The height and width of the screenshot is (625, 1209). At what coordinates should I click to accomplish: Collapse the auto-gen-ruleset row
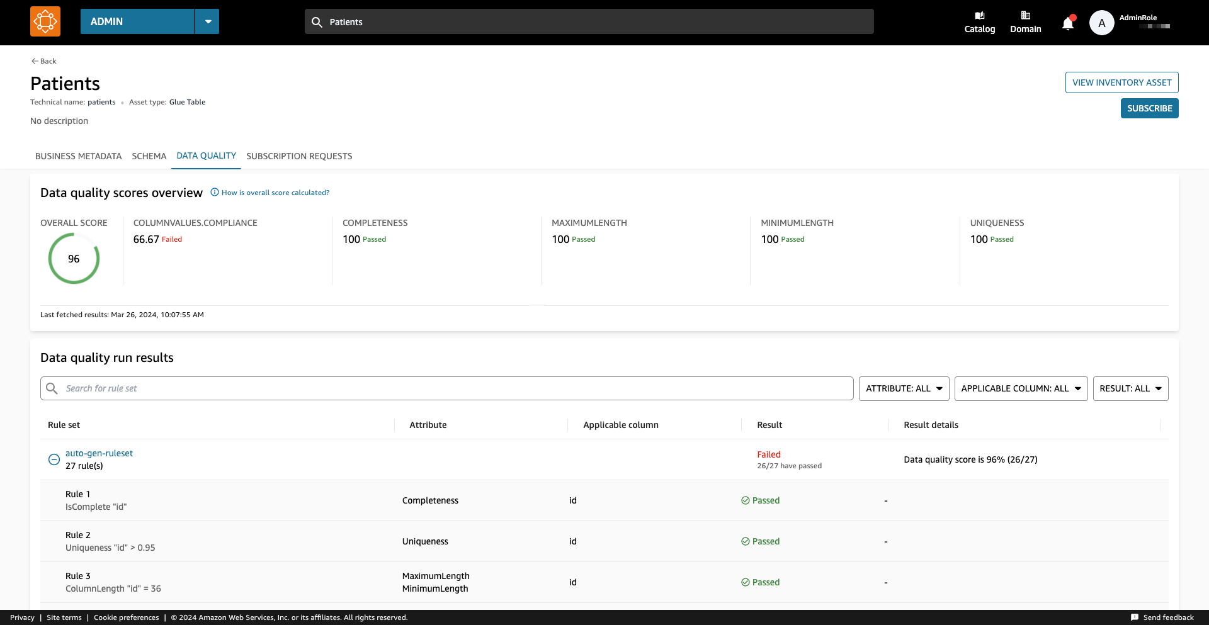[54, 459]
